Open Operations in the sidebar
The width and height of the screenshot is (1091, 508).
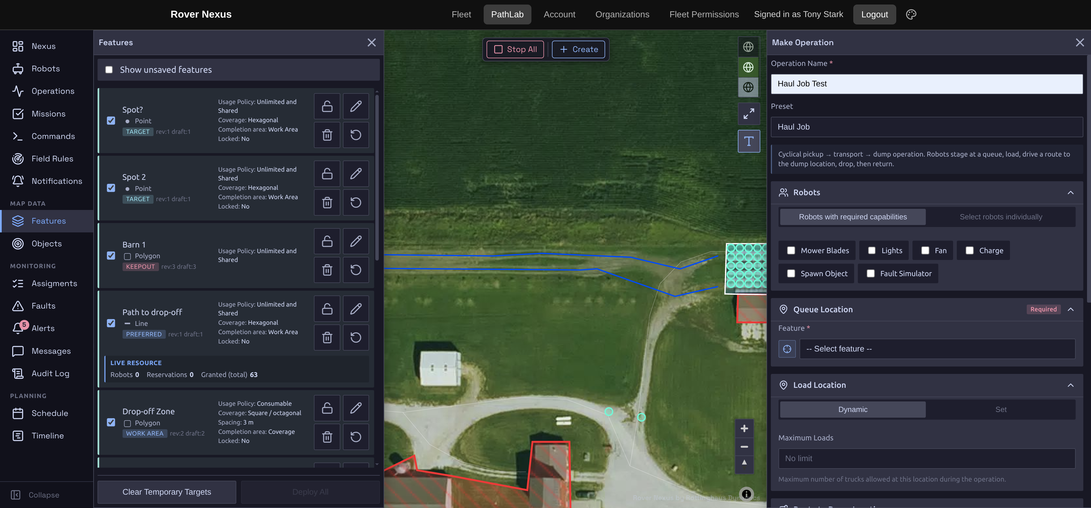(47, 91)
